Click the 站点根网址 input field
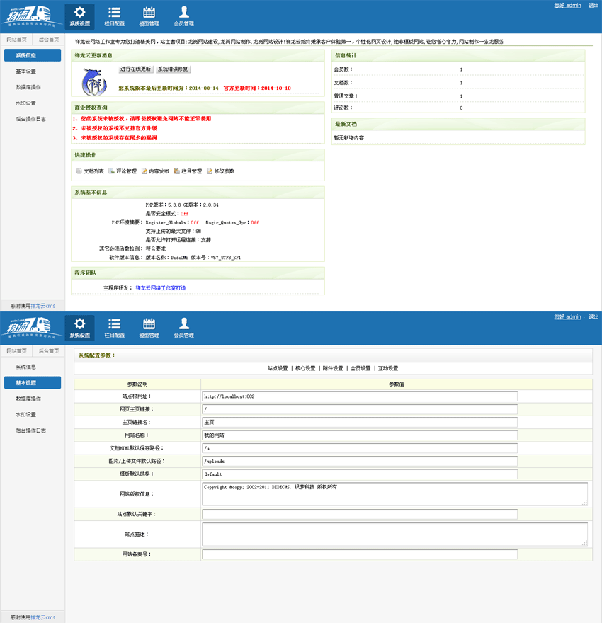602x623 pixels. 359,396
